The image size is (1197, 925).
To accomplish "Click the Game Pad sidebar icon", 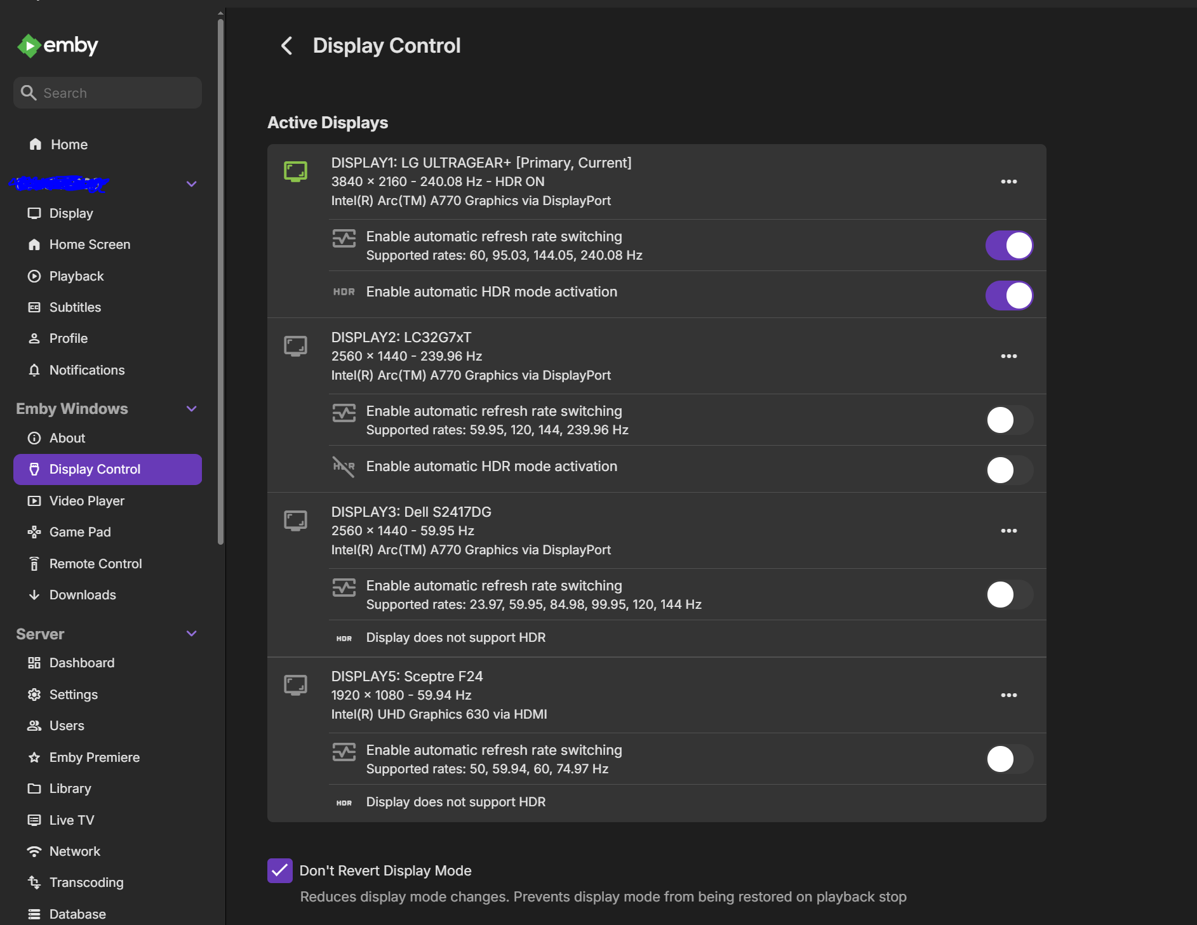I will point(34,532).
